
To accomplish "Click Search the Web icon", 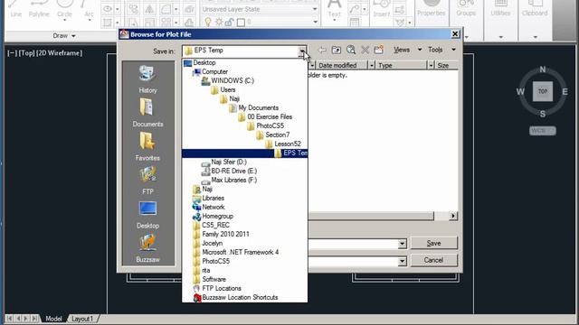I will coord(350,50).
